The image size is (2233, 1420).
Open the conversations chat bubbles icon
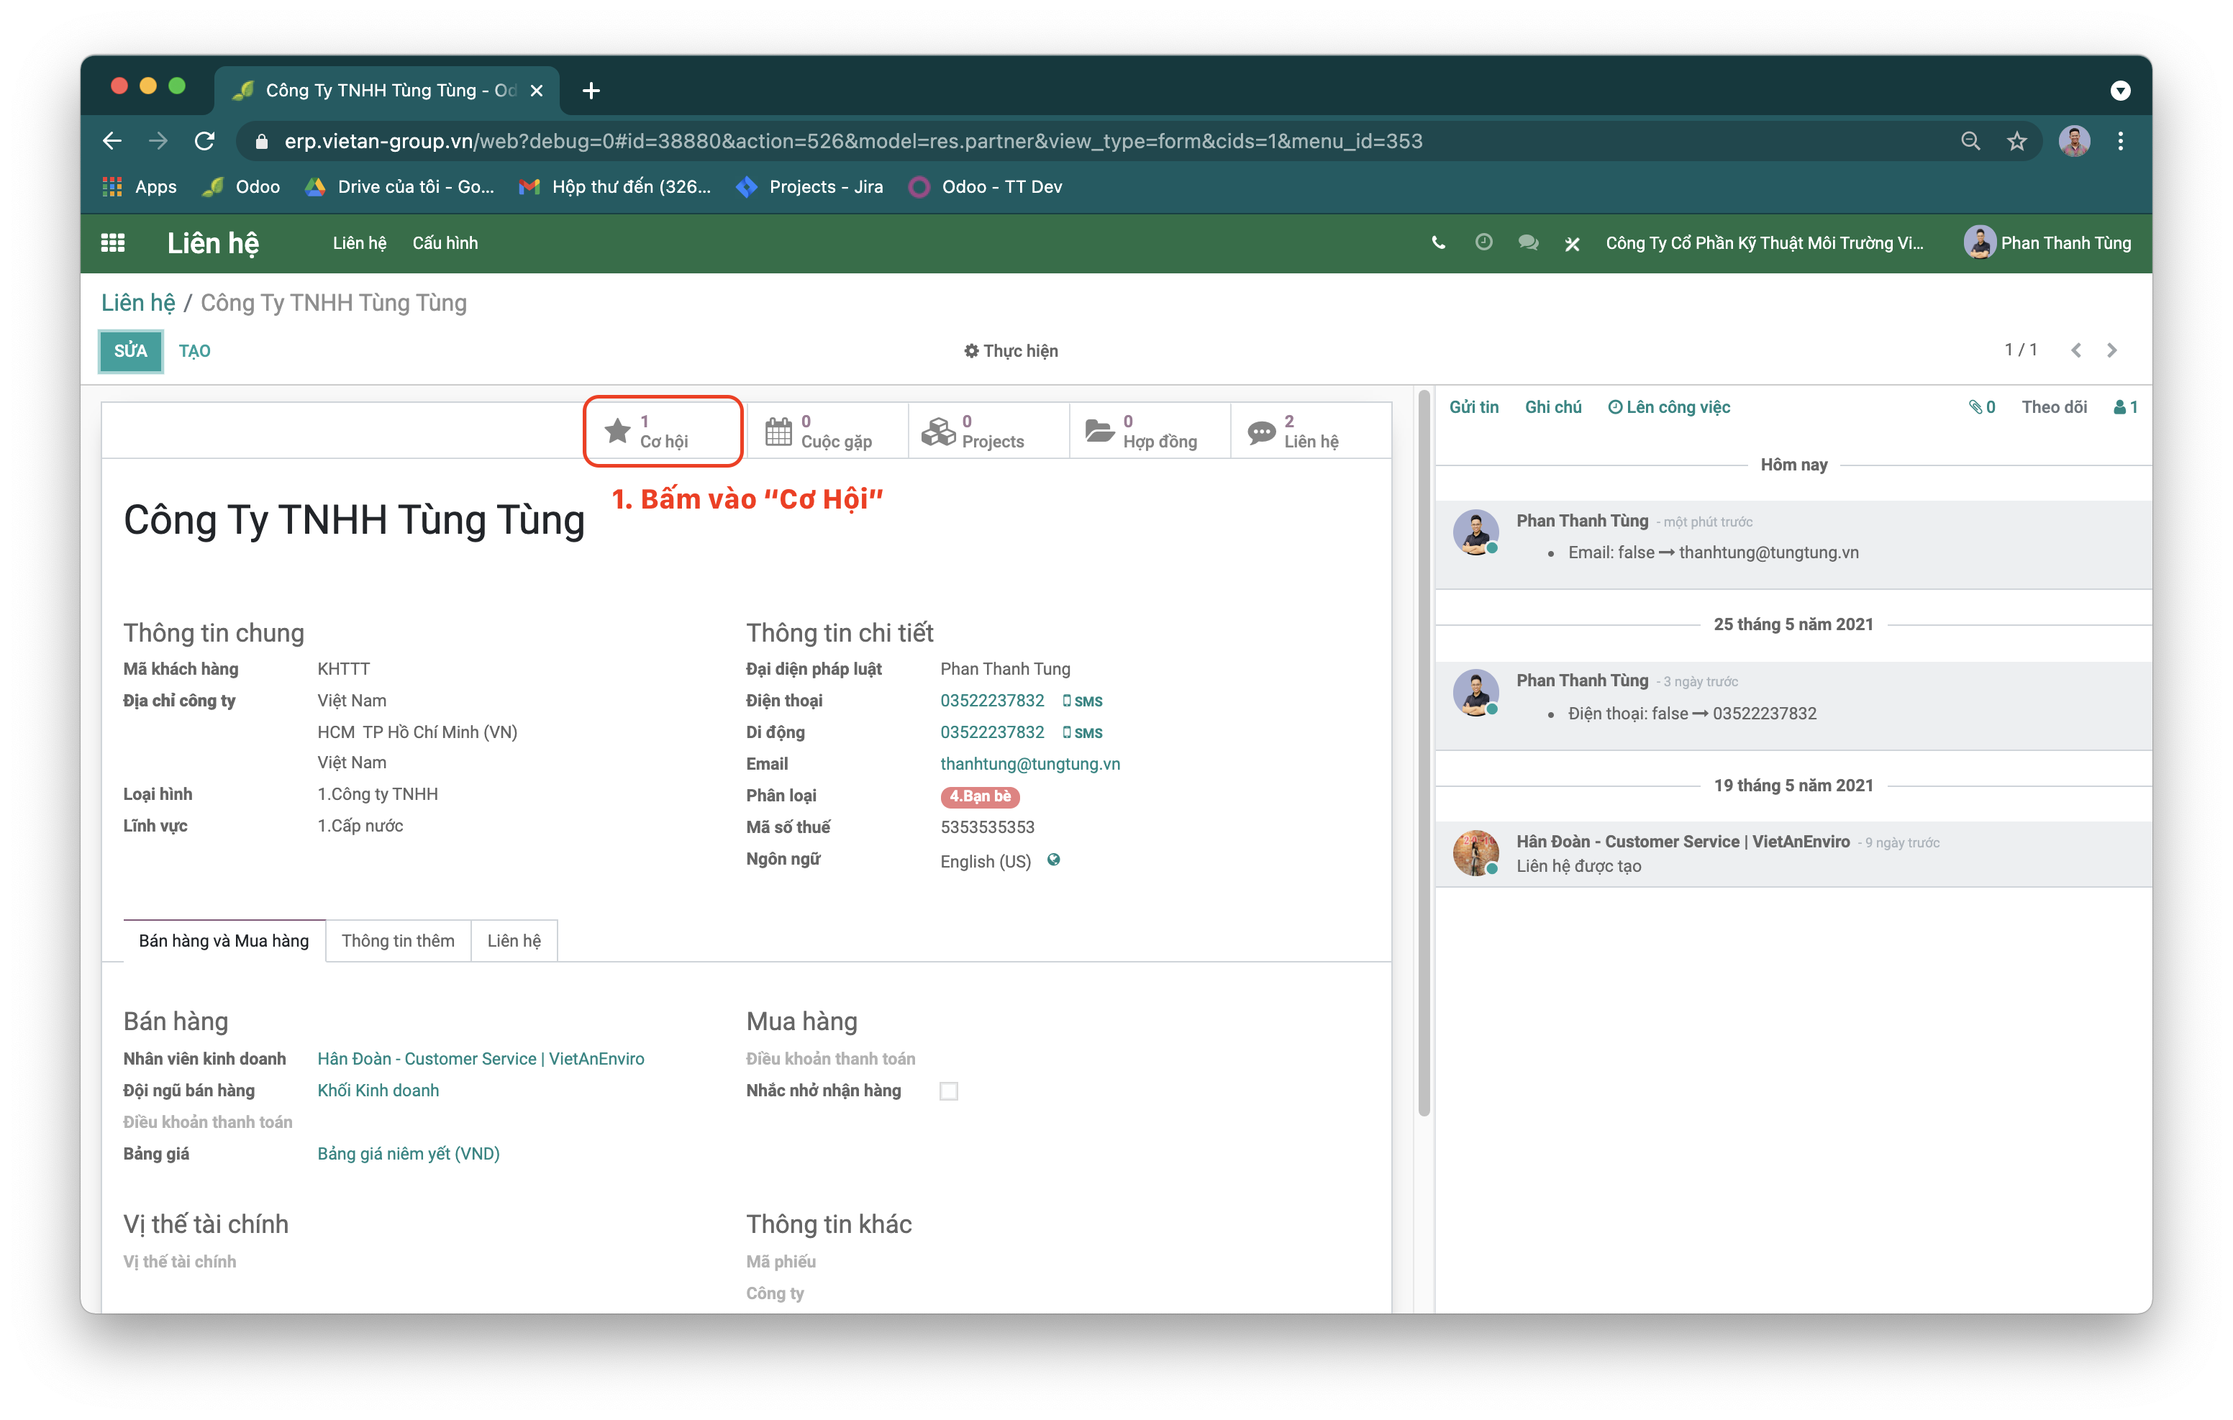[1528, 243]
